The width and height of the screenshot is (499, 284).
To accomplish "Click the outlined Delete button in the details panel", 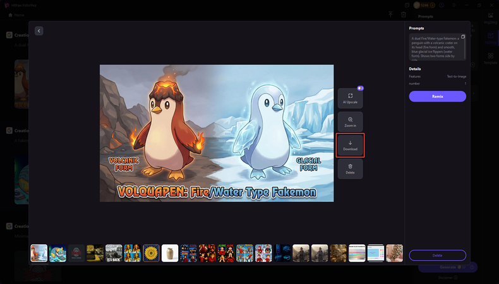I will 438,256.
